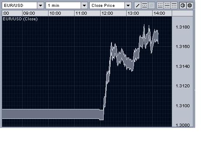
Task: Click the 14:00 time axis label
Action: coord(159,13)
